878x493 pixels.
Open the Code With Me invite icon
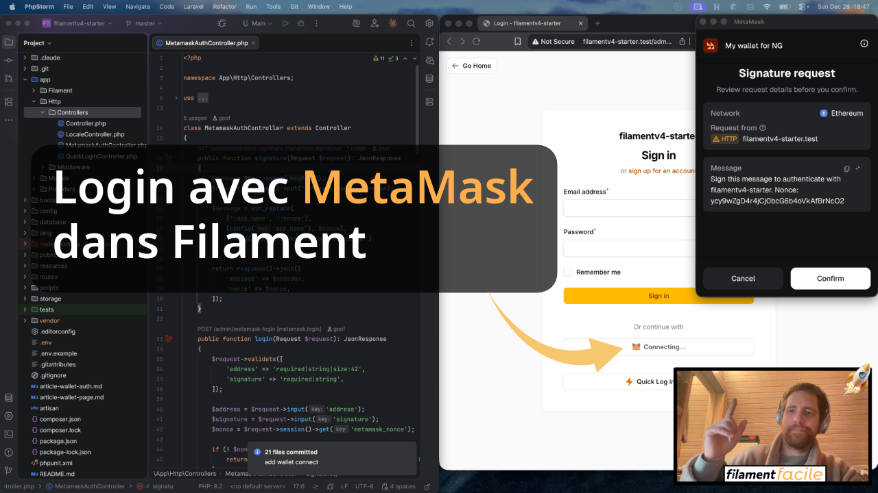pos(375,23)
